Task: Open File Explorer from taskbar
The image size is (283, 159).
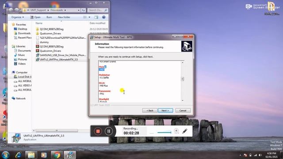Action: pos(31,155)
